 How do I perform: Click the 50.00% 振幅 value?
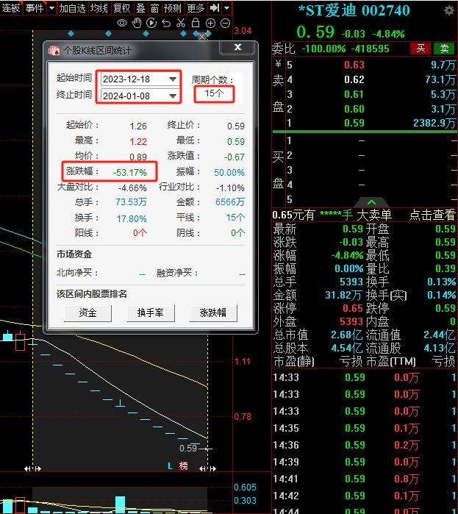(x=229, y=172)
